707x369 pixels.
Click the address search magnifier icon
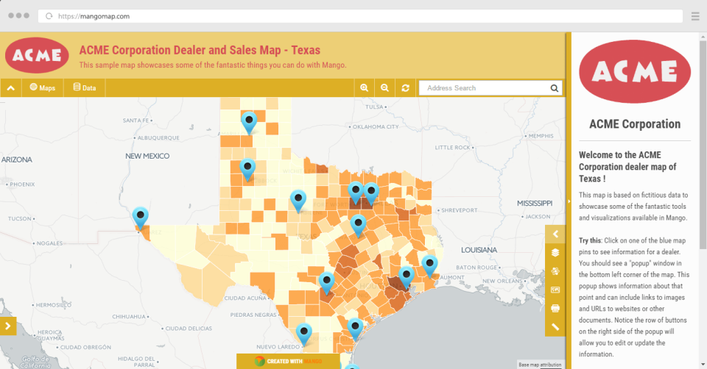[554, 88]
